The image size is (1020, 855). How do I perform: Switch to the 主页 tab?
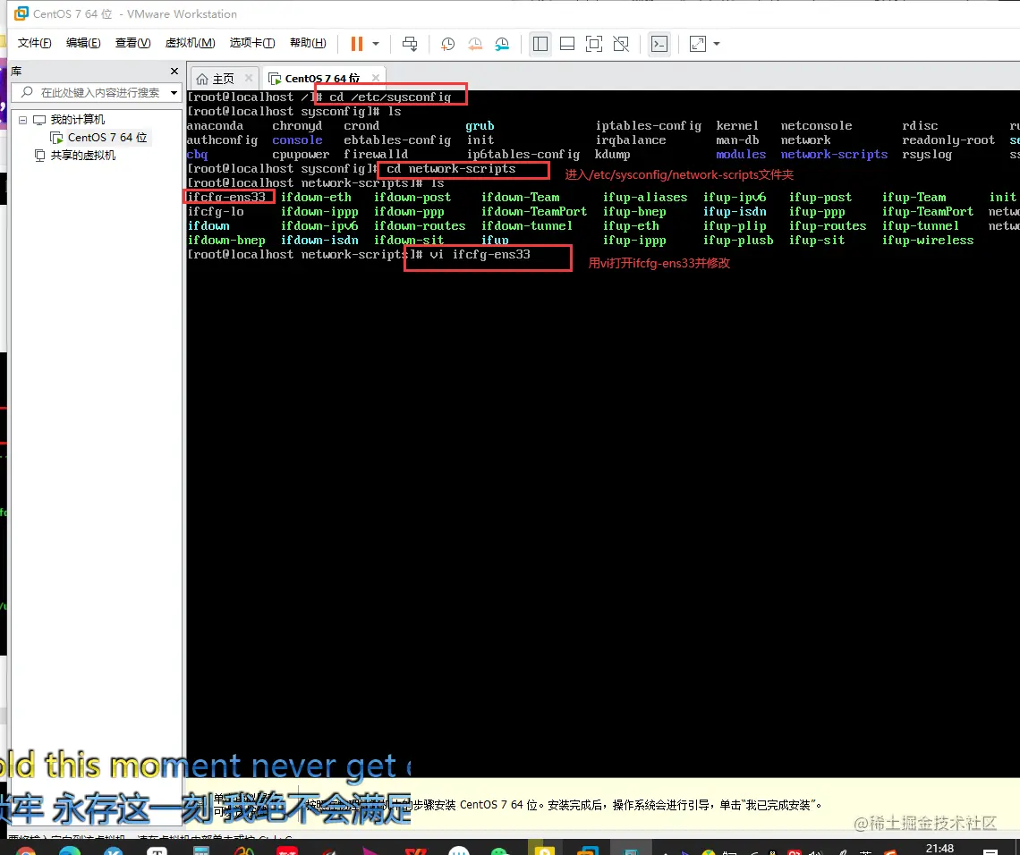pyautogui.click(x=223, y=79)
